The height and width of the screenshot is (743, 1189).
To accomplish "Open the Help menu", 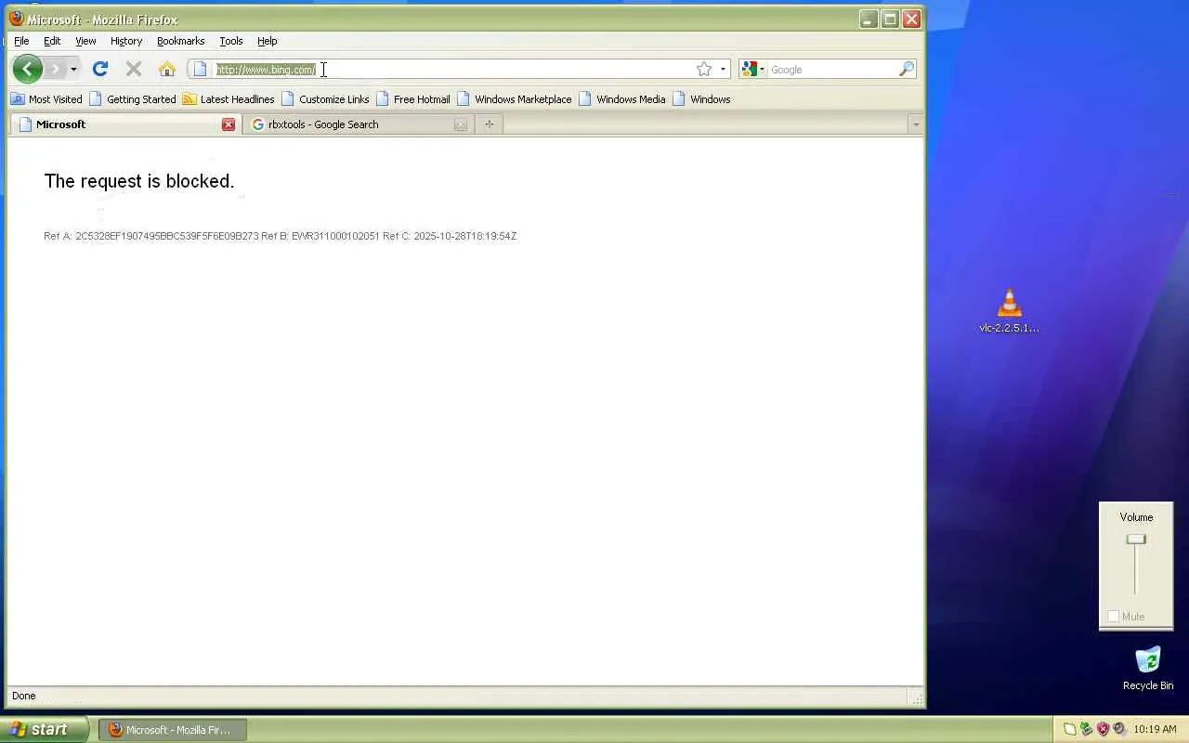I will 268,41.
